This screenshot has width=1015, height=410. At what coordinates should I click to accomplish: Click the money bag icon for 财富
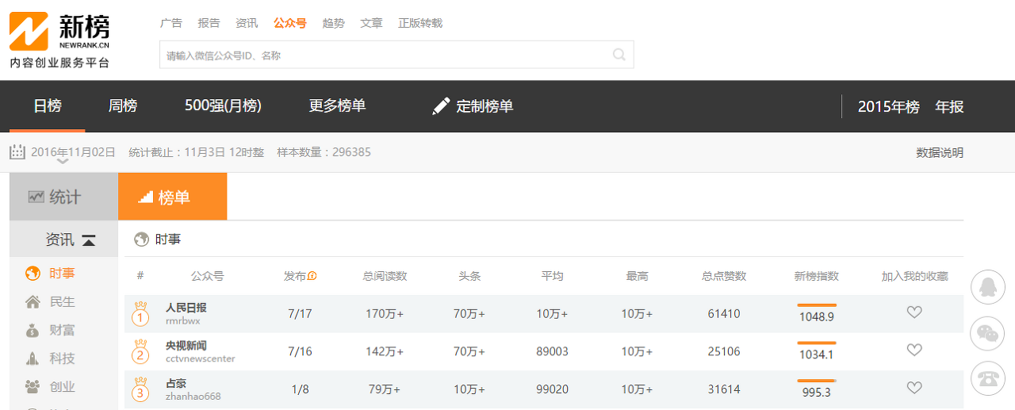tap(33, 331)
